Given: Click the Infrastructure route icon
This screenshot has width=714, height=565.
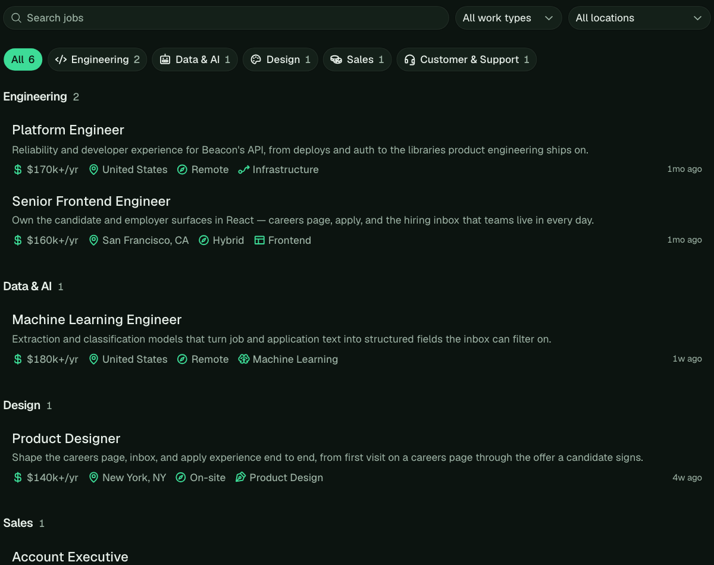Looking at the screenshot, I should pyautogui.click(x=243, y=169).
